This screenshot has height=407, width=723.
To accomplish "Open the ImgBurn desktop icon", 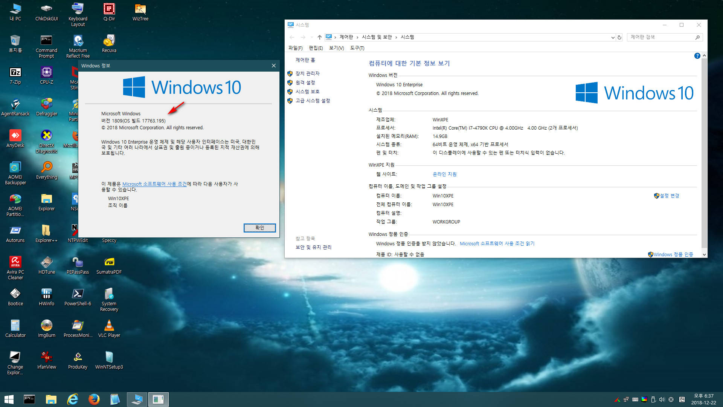I will (46, 329).
